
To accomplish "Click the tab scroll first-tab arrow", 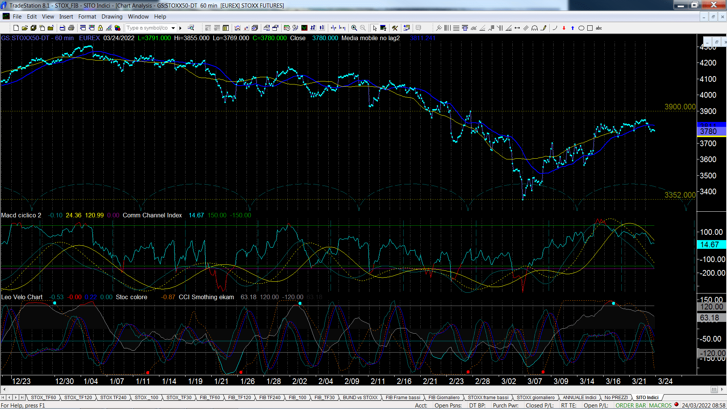I will point(3,397).
